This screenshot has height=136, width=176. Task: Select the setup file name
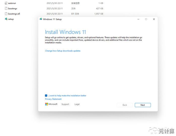11,19
